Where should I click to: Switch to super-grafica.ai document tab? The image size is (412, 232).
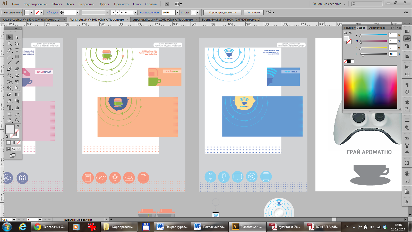[162, 20]
